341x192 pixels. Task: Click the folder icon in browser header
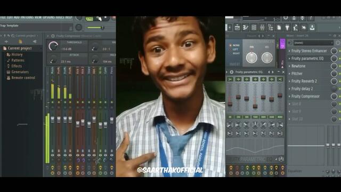pos(20,42)
